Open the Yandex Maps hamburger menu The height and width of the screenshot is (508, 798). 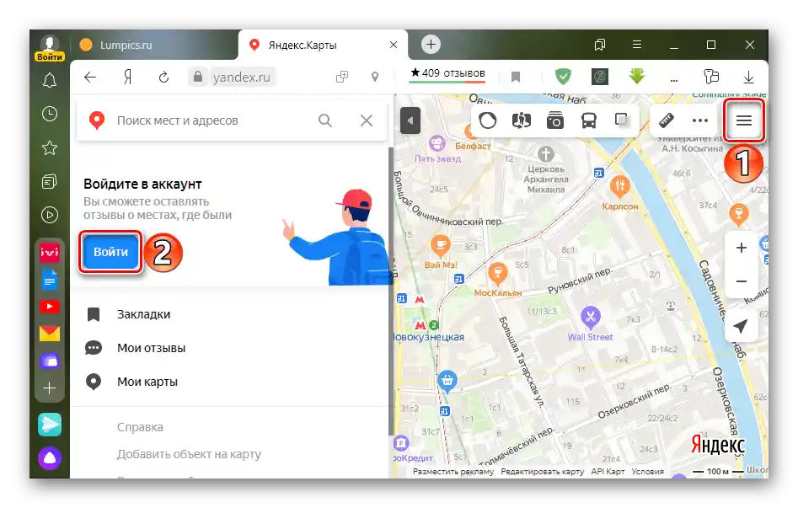[743, 120]
